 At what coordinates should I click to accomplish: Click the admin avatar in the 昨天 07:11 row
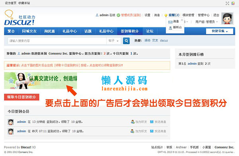tap(11, 131)
